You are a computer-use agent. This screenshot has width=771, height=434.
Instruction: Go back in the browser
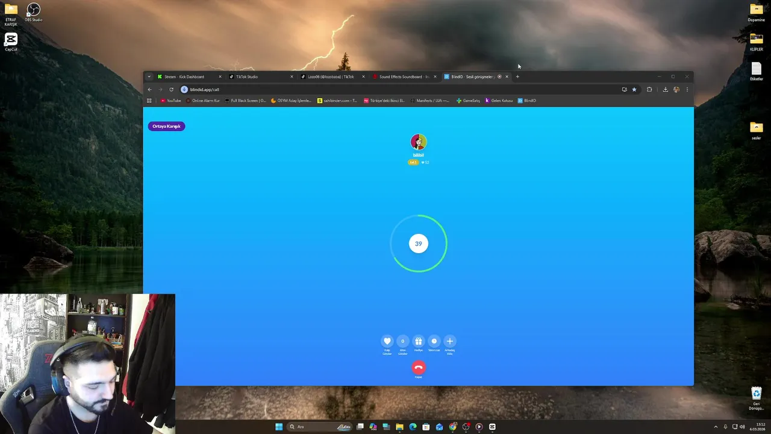(x=150, y=89)
